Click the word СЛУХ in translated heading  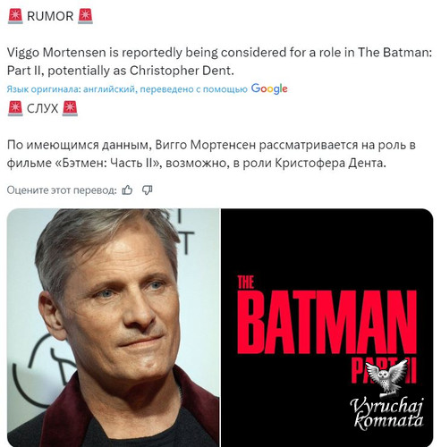43,108
